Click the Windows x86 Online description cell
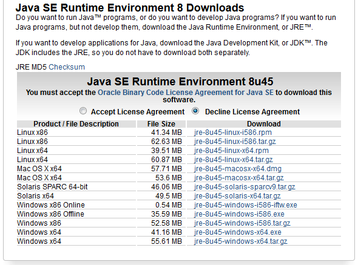 click(76, 205)
